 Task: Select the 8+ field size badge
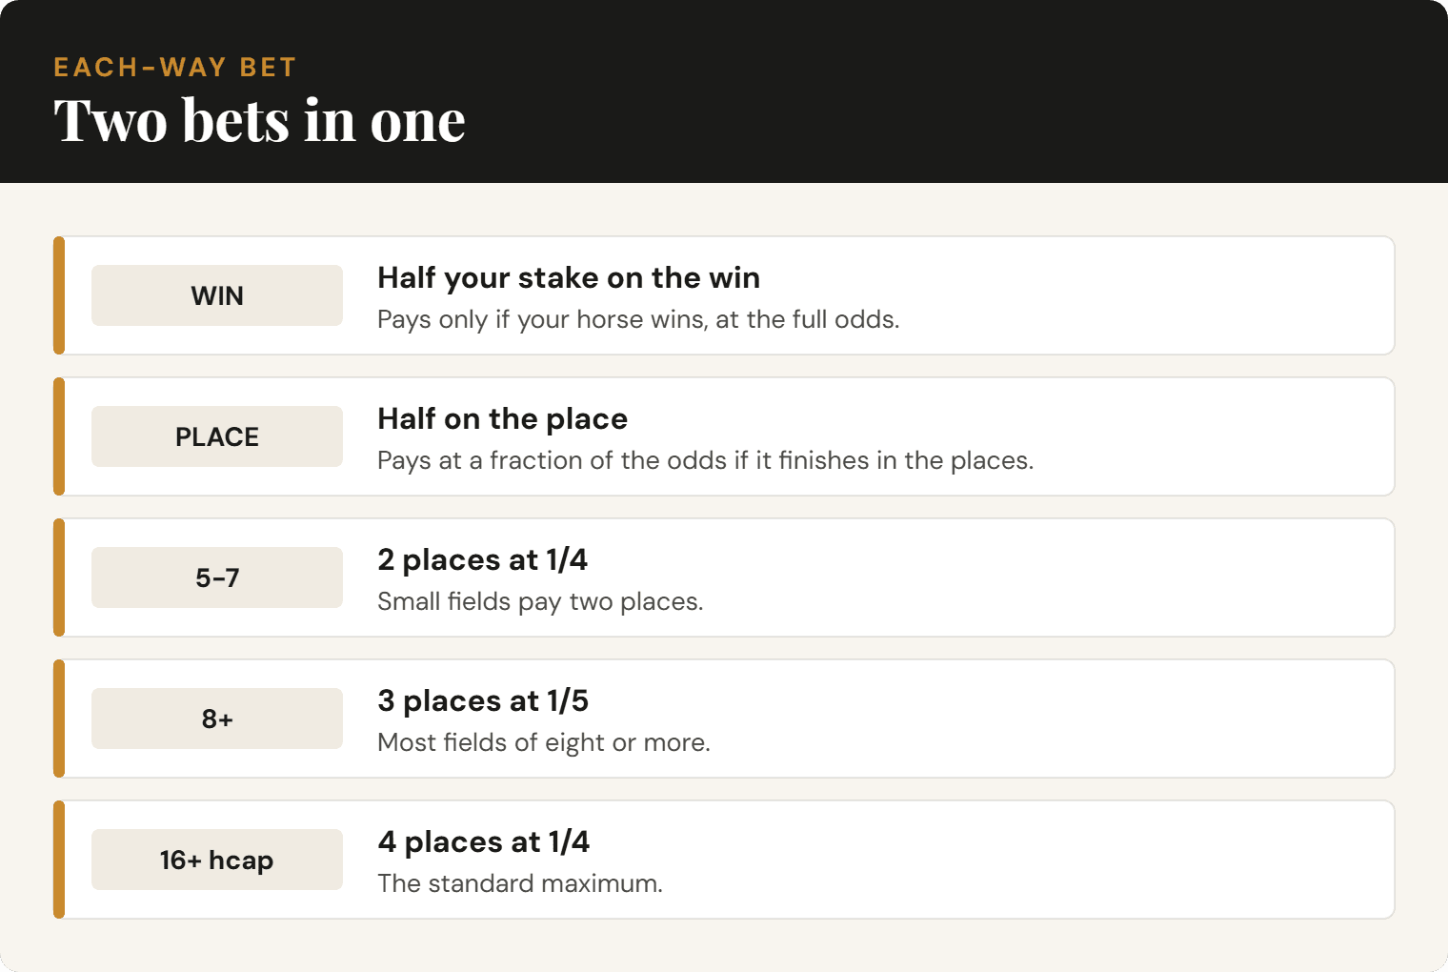click(x=217, y=719)
